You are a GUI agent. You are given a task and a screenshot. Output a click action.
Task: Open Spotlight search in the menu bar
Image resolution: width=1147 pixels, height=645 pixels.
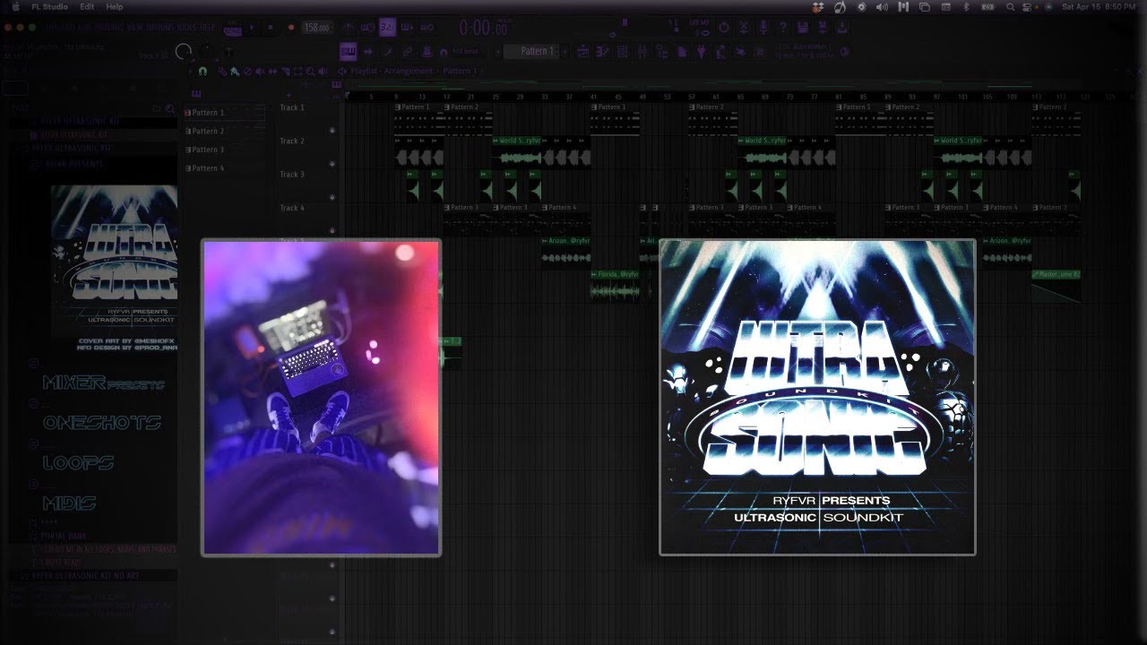point(1010,7)
